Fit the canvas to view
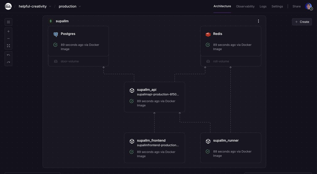 click(x=8, y=46)
